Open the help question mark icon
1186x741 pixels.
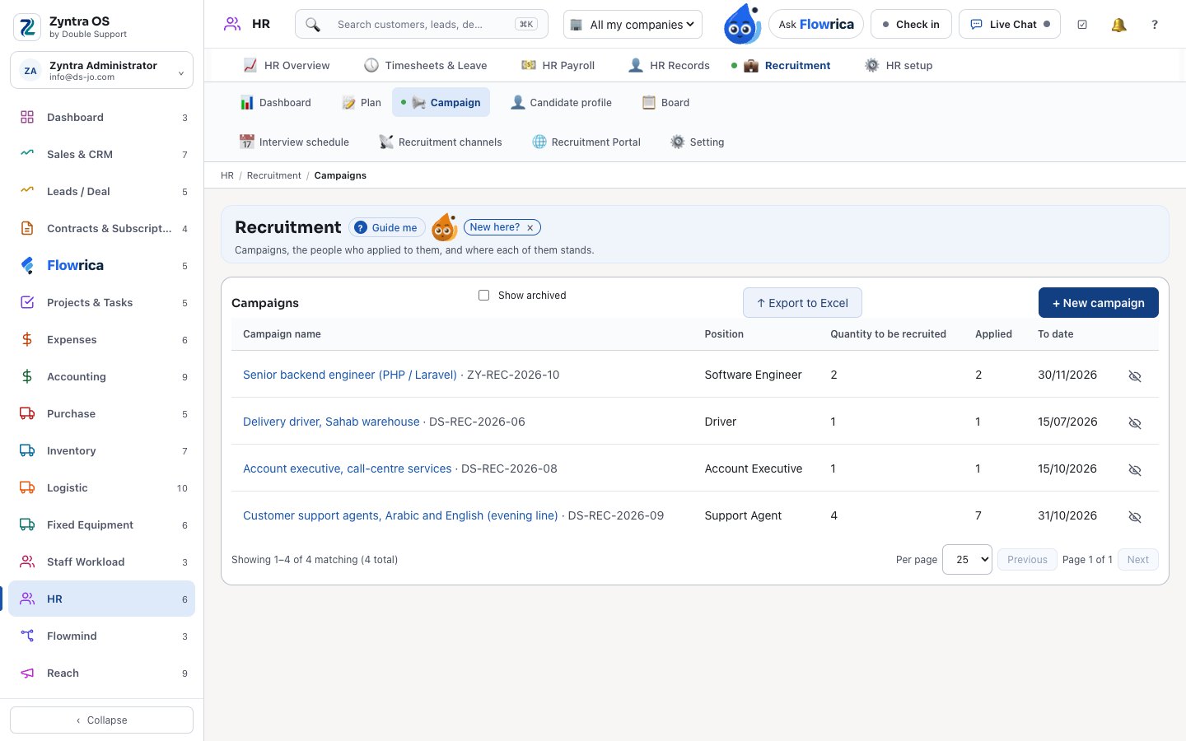[x=1155, y=25]
